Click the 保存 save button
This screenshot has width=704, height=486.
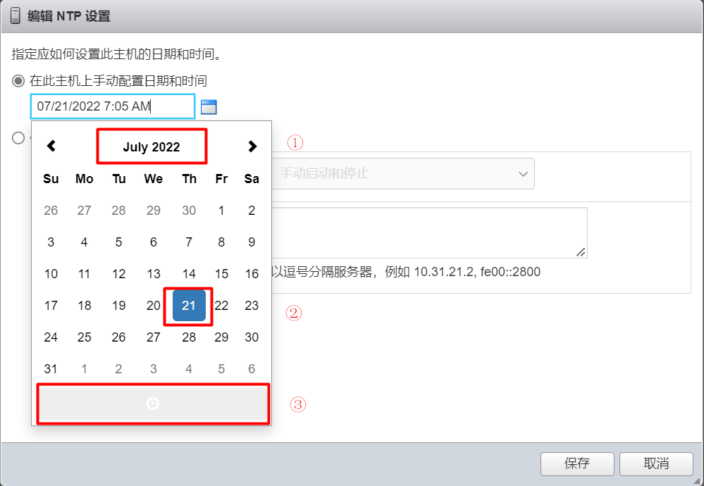[x=577, y=463]
